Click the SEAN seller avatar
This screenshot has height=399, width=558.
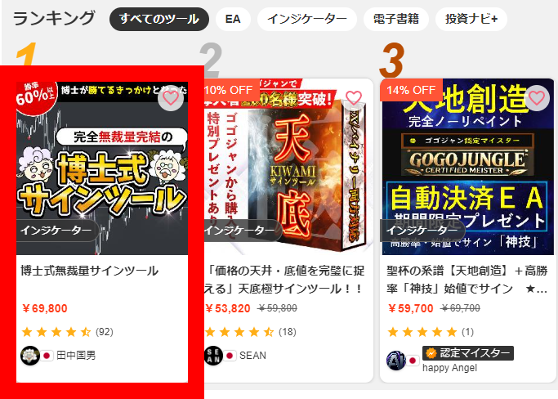213,356
